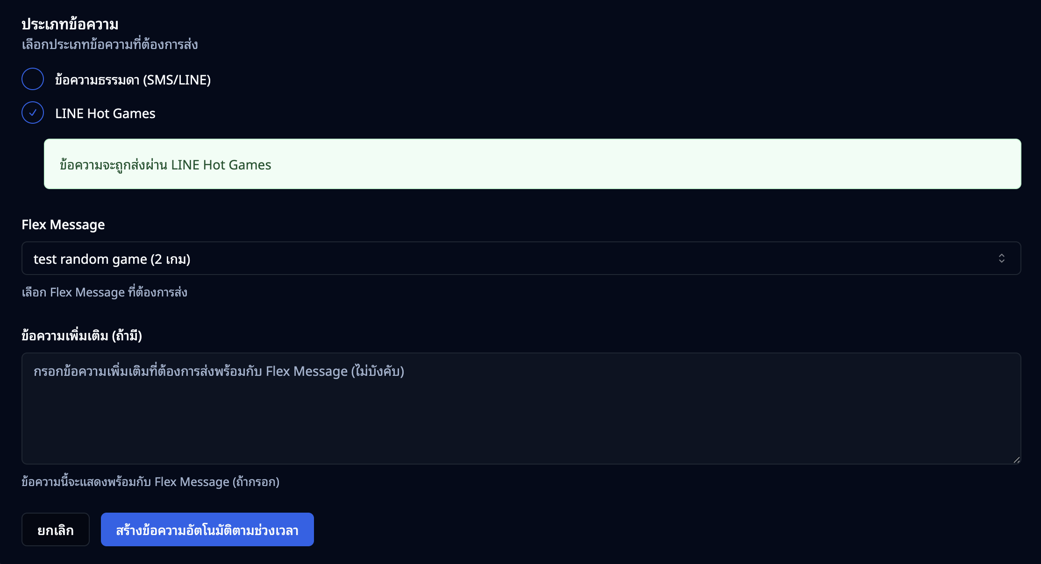Select the ข้อความธรรมดา (SMS/LINE) radio circle
Viewport: 1041px width, 564px height.
(x=33, y=79)
